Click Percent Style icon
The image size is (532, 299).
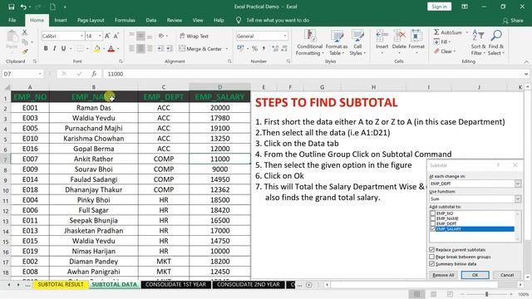255,49
